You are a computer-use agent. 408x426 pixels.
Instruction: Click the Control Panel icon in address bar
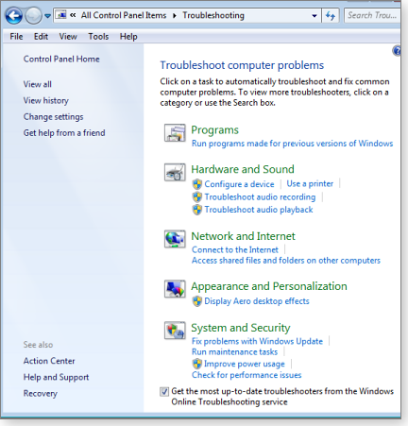coord(61,15)
